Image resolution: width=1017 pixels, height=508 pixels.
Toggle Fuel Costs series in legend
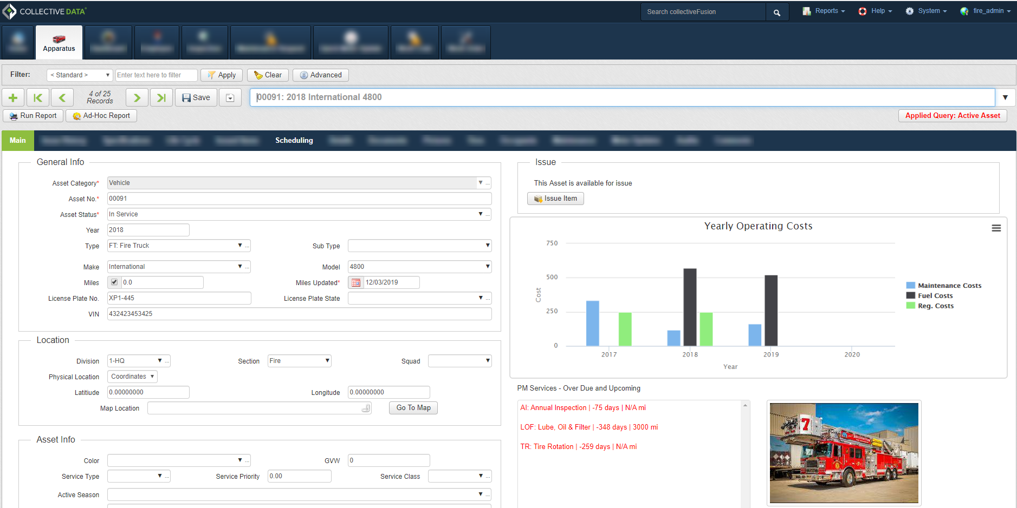tap(935, 296)
